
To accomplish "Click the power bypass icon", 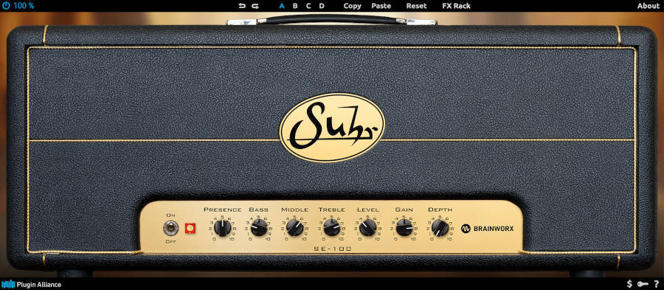I will click(x=6, y=6).
